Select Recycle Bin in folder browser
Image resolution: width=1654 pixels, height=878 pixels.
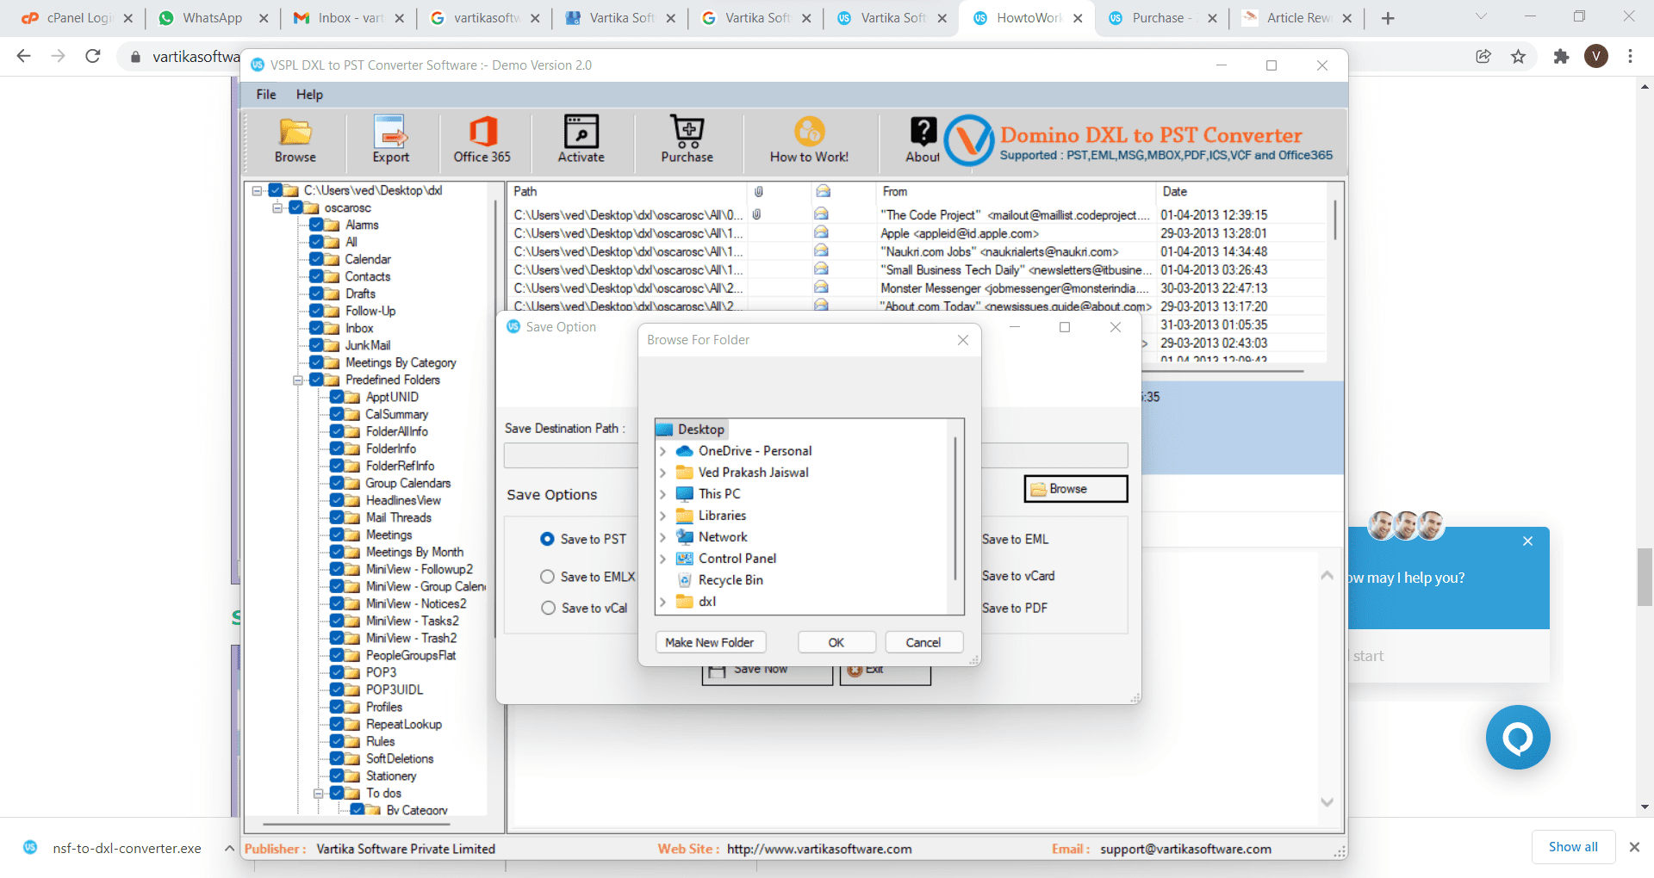731,580
